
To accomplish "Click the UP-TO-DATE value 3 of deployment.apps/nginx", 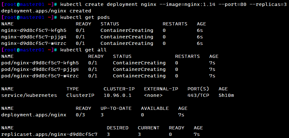I will coord(102,115).
